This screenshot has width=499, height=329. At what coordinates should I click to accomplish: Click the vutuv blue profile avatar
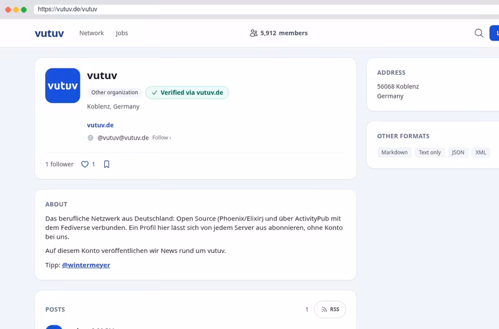[63, 85]
